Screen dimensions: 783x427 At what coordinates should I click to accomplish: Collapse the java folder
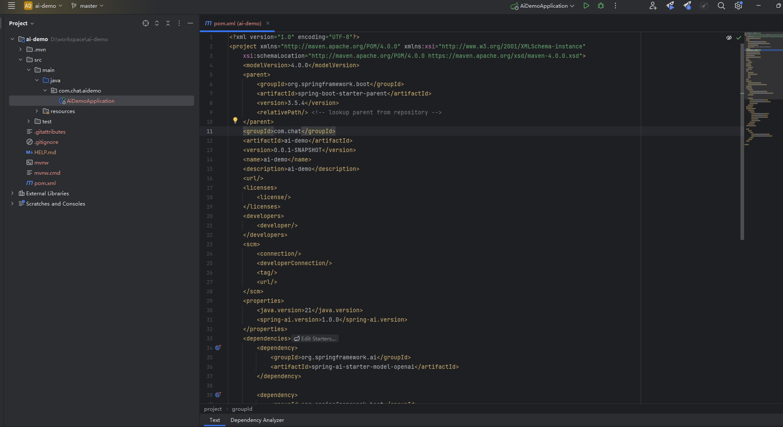[x=37, y=80]
